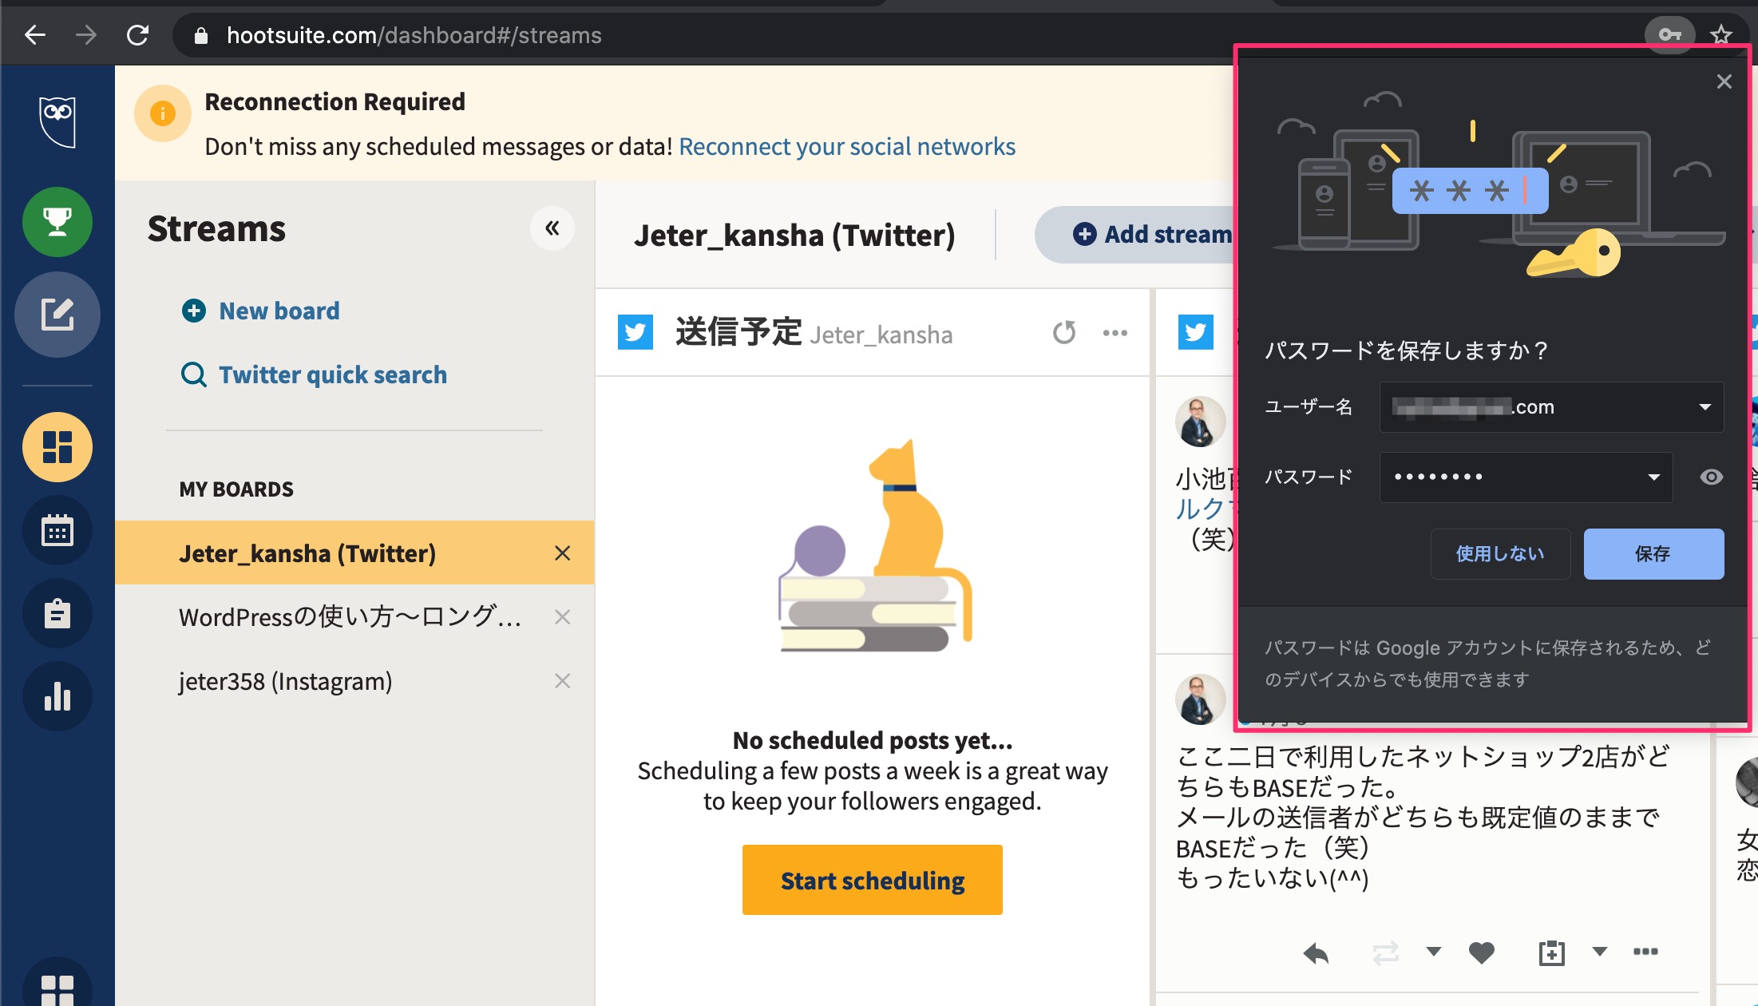Bookmark the page with the star icon
The image size is (1758, 1006).
(1720, 35)
